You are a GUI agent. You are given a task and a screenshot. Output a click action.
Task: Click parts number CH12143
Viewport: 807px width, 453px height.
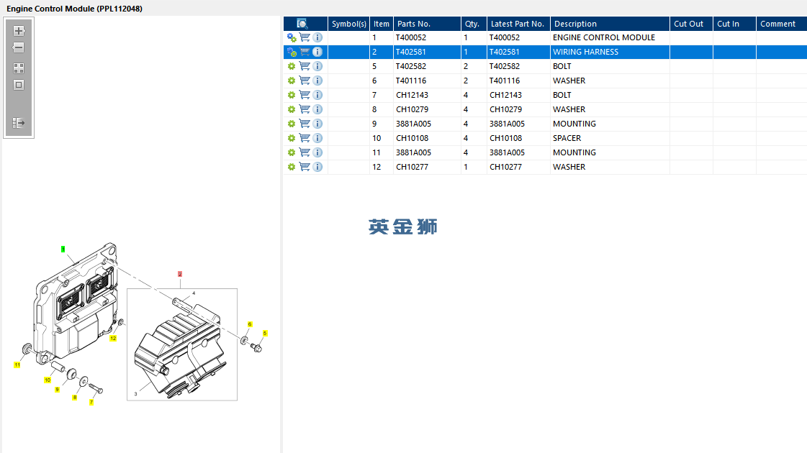[412, 95]
